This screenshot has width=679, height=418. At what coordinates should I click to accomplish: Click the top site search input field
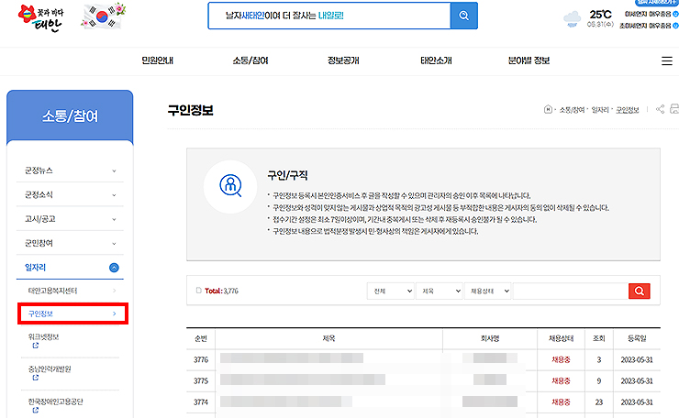pos(329,16)
